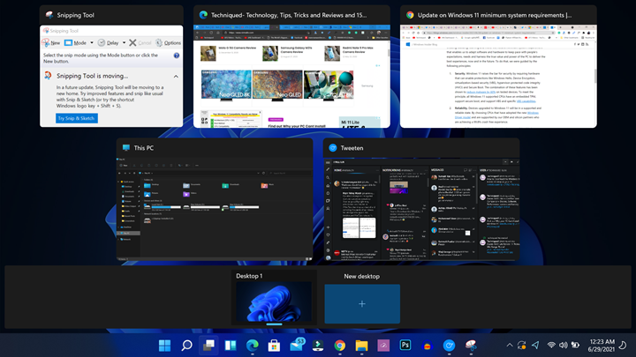Click Mode button in Snipping Tool
The width and height of the screenshot is (636, 357).
tap(75, 42)
